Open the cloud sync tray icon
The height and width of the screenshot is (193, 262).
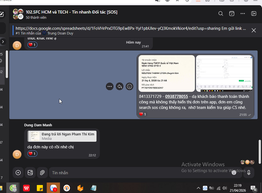click(x=205, y=188)
